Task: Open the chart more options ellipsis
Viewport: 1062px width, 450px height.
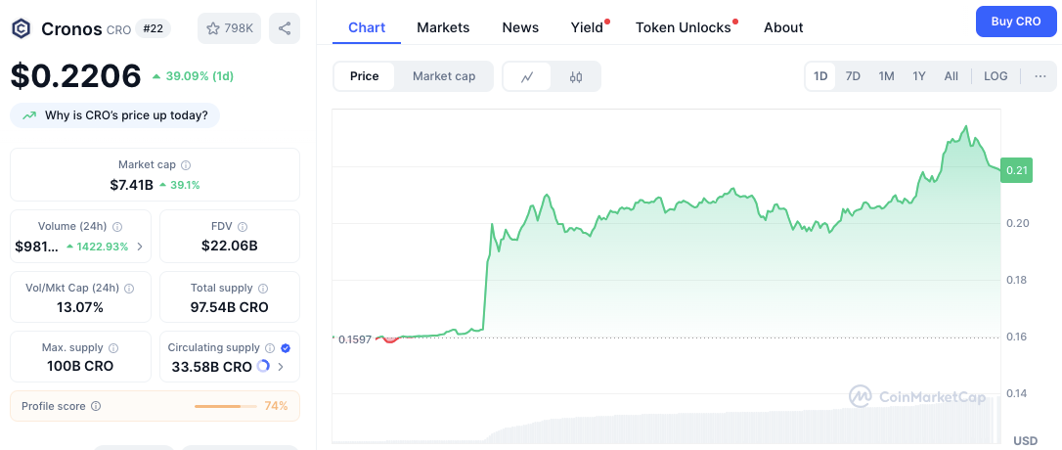Action: [1040, 76]
